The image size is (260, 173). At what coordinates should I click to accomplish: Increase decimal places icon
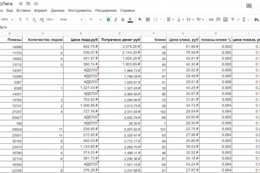pos(42,19)
